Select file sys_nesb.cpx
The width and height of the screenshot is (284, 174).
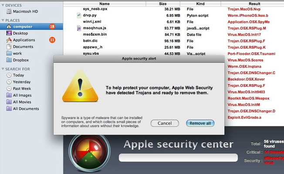[x=95, y=9]
